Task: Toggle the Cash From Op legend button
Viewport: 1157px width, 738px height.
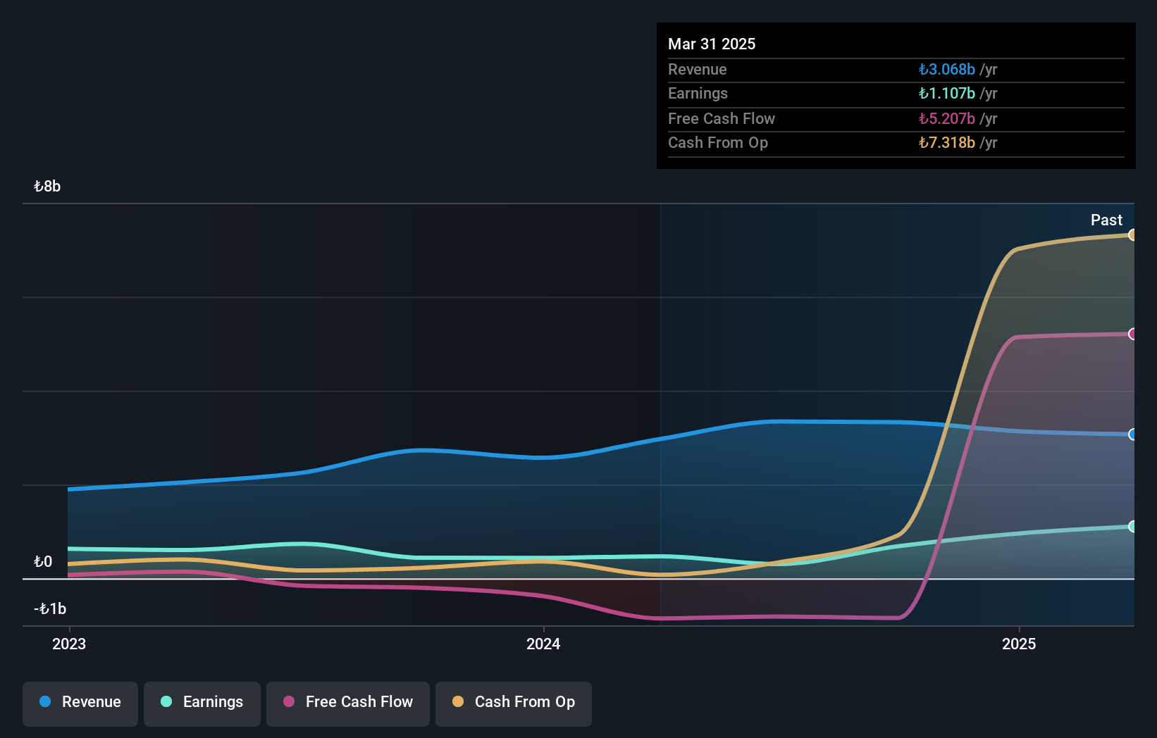Action: click(514, 703)
